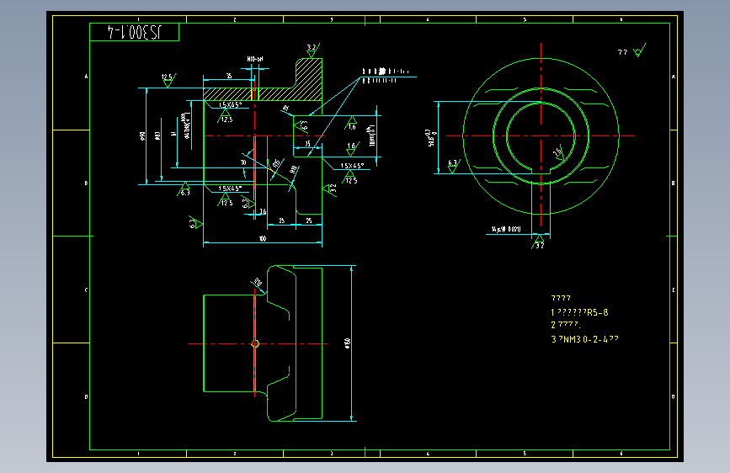The width and height of the screenshot is (730, 473).
Task: Select the note line containing NM30-2-4
Action: (584, 339)
